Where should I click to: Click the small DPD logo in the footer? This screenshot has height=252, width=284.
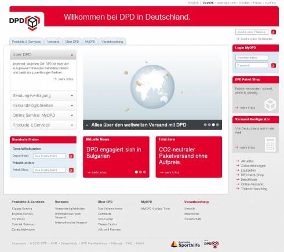tap(212, 244)
